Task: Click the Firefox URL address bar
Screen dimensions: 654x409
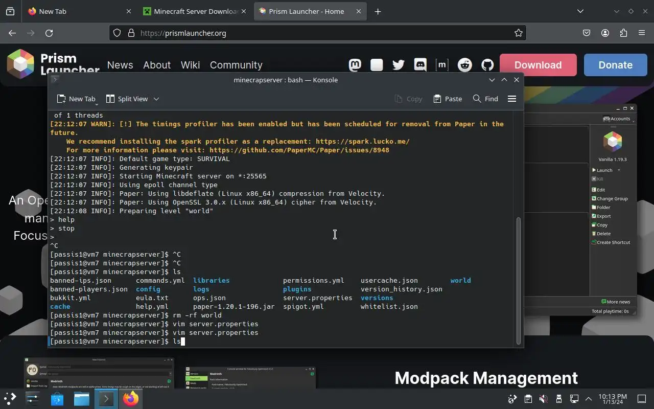Action: 318,33
